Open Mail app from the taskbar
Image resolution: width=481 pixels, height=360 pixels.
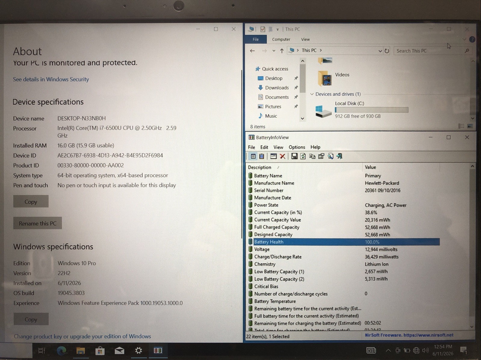(119, 350)
